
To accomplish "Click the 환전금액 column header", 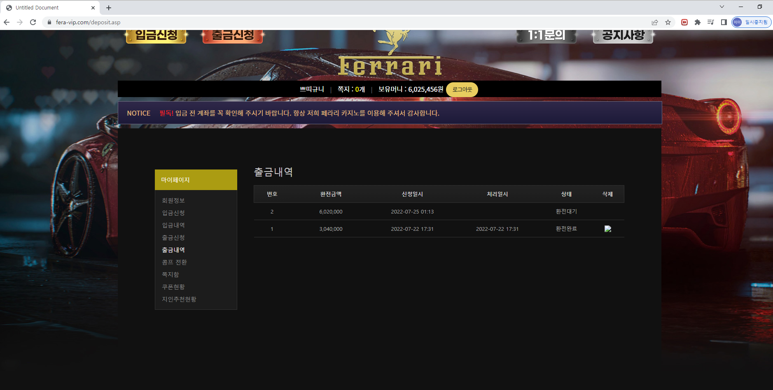I will [331, 194].
